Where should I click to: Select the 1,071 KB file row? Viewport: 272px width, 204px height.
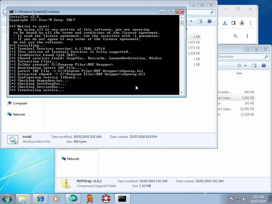pyautogui.click(x=194, y=48)
